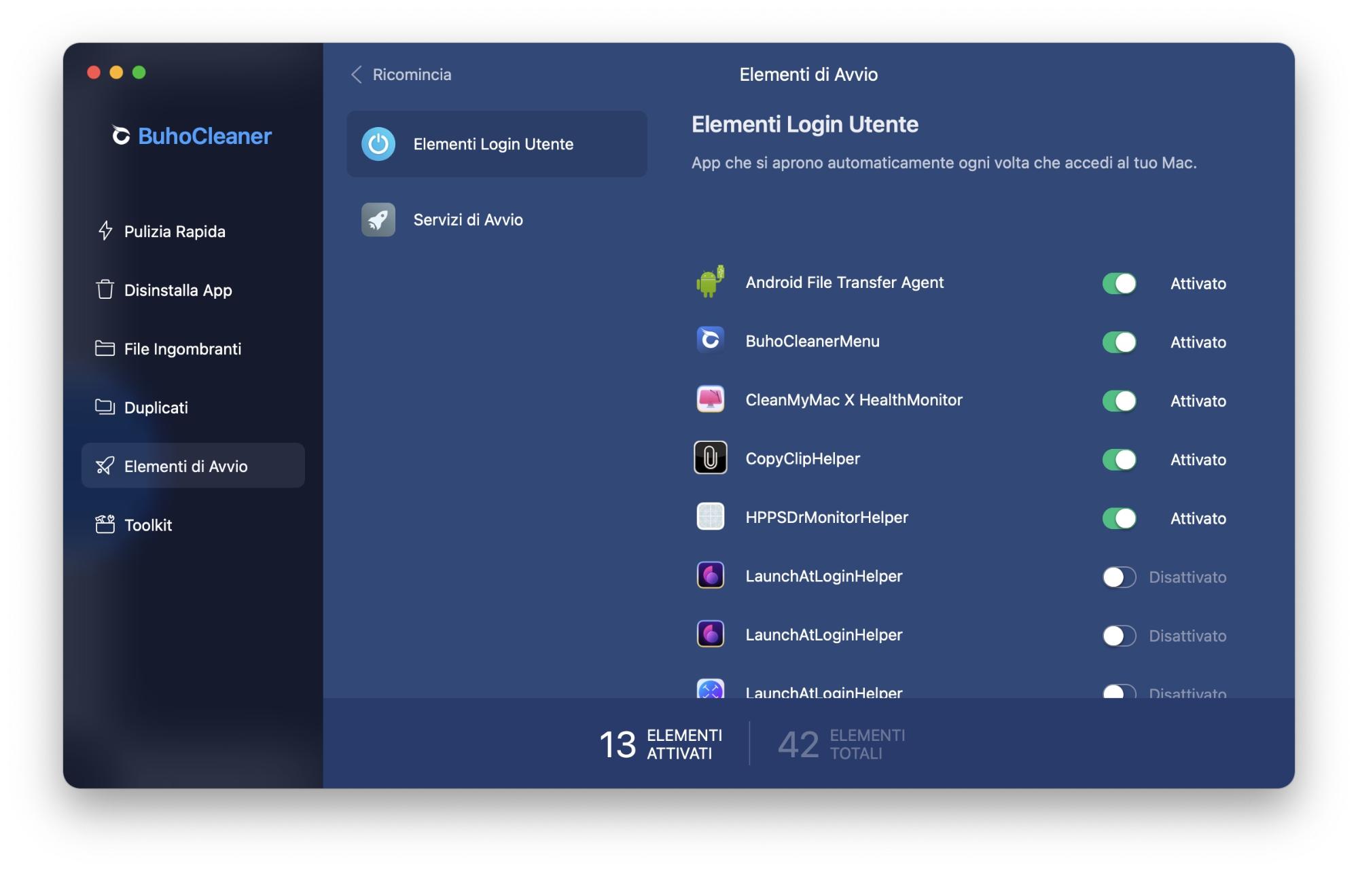1358x872 pixels.
Task: Click the back chevron next to Ricomincia
Action: [356, 74]
